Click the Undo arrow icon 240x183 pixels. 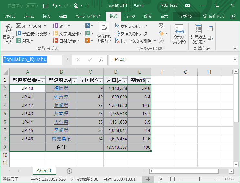pyautogui.click(x=55, y=6)
